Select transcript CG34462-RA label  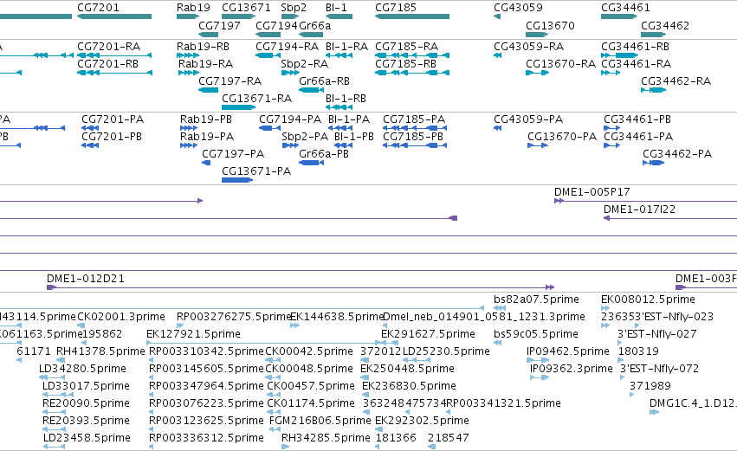click(676, 81)
